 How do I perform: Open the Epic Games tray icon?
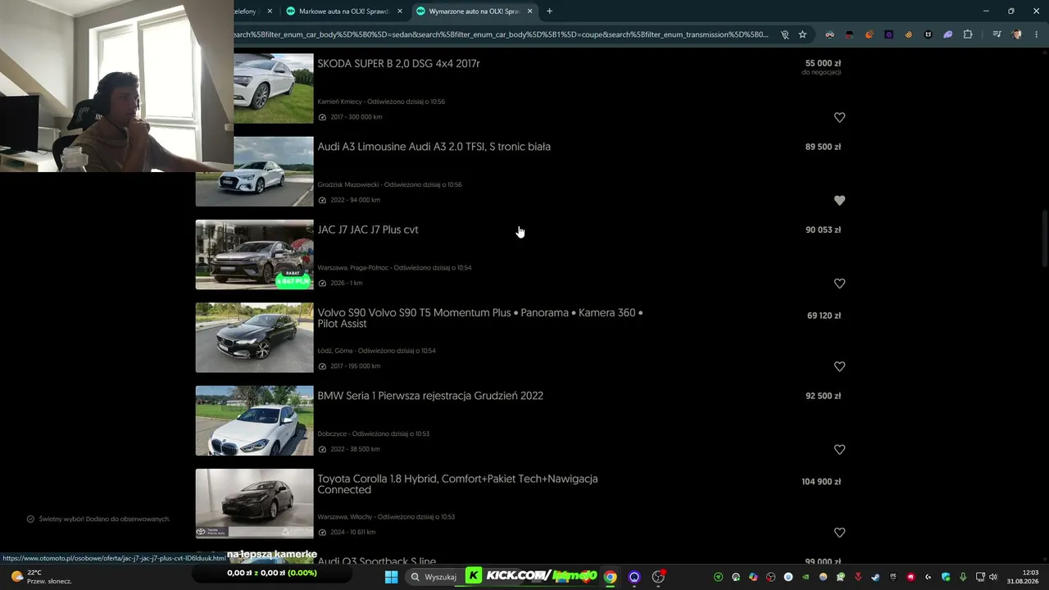892,577
